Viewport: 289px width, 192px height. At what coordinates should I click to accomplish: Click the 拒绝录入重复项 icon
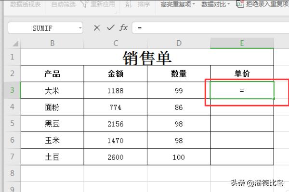click(240, 4)
